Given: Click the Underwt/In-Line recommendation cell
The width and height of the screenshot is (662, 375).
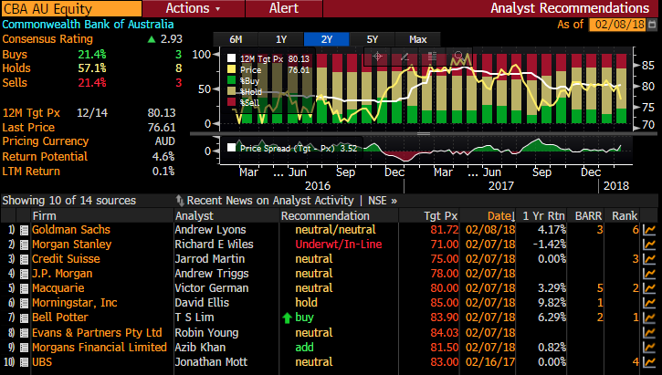Looking at the screenshot, I should (x=339, y=245).
